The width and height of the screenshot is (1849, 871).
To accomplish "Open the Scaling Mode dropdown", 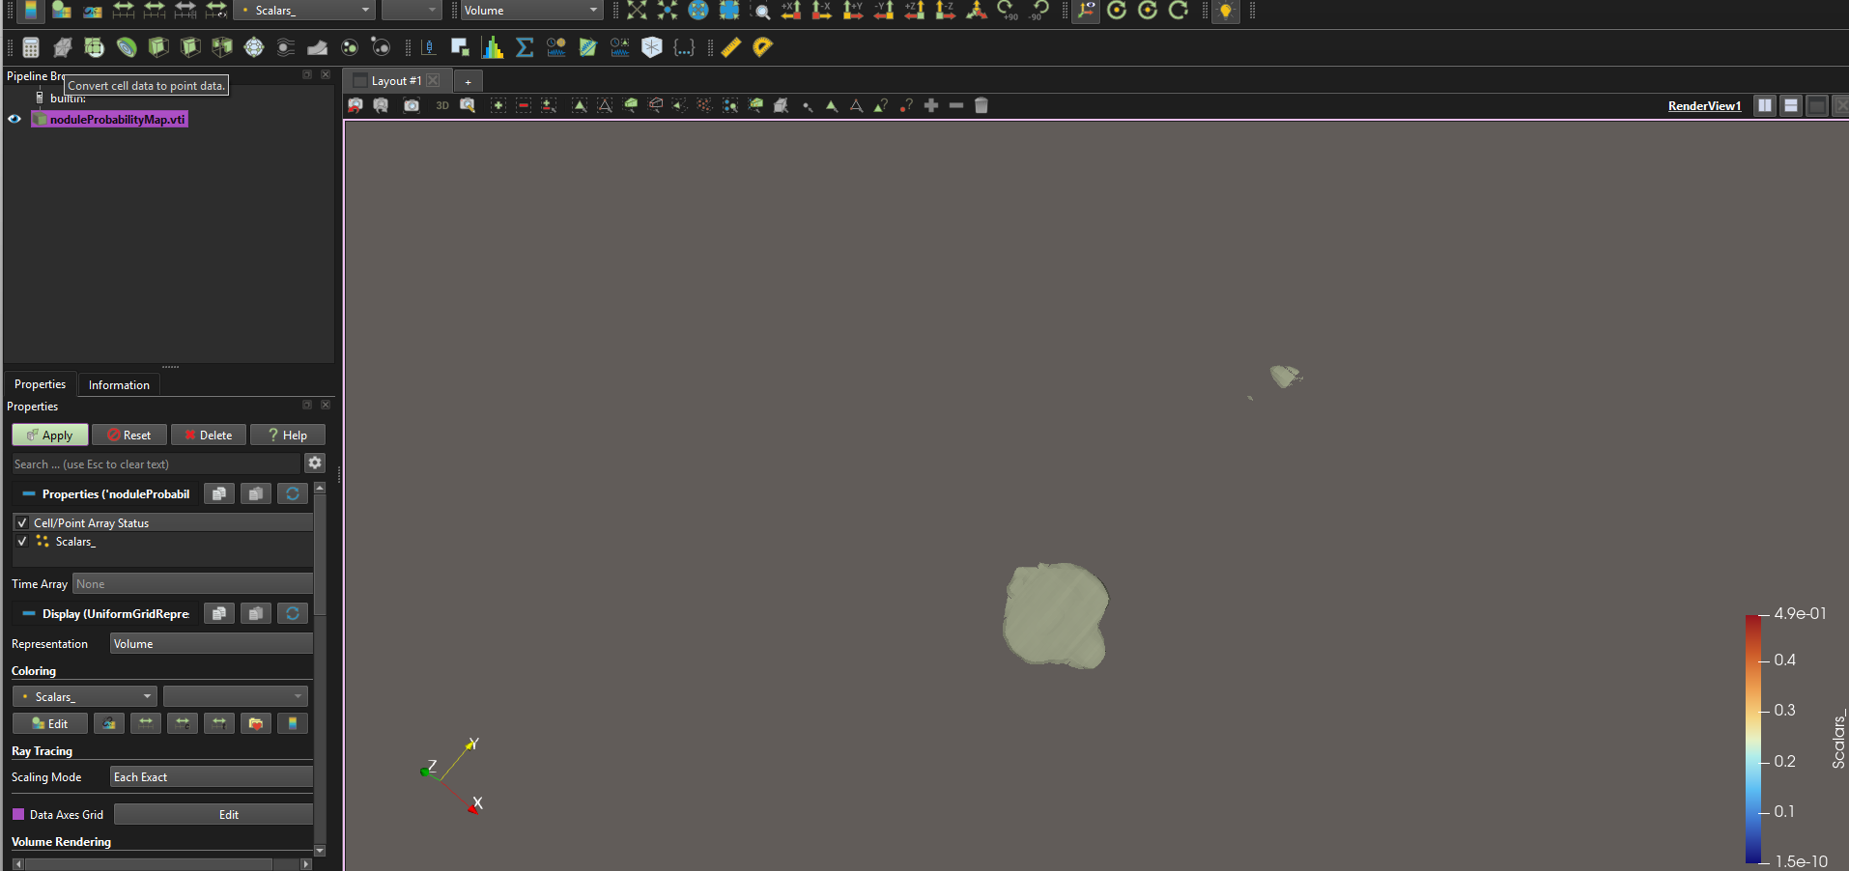I will [x=211, y=777].
